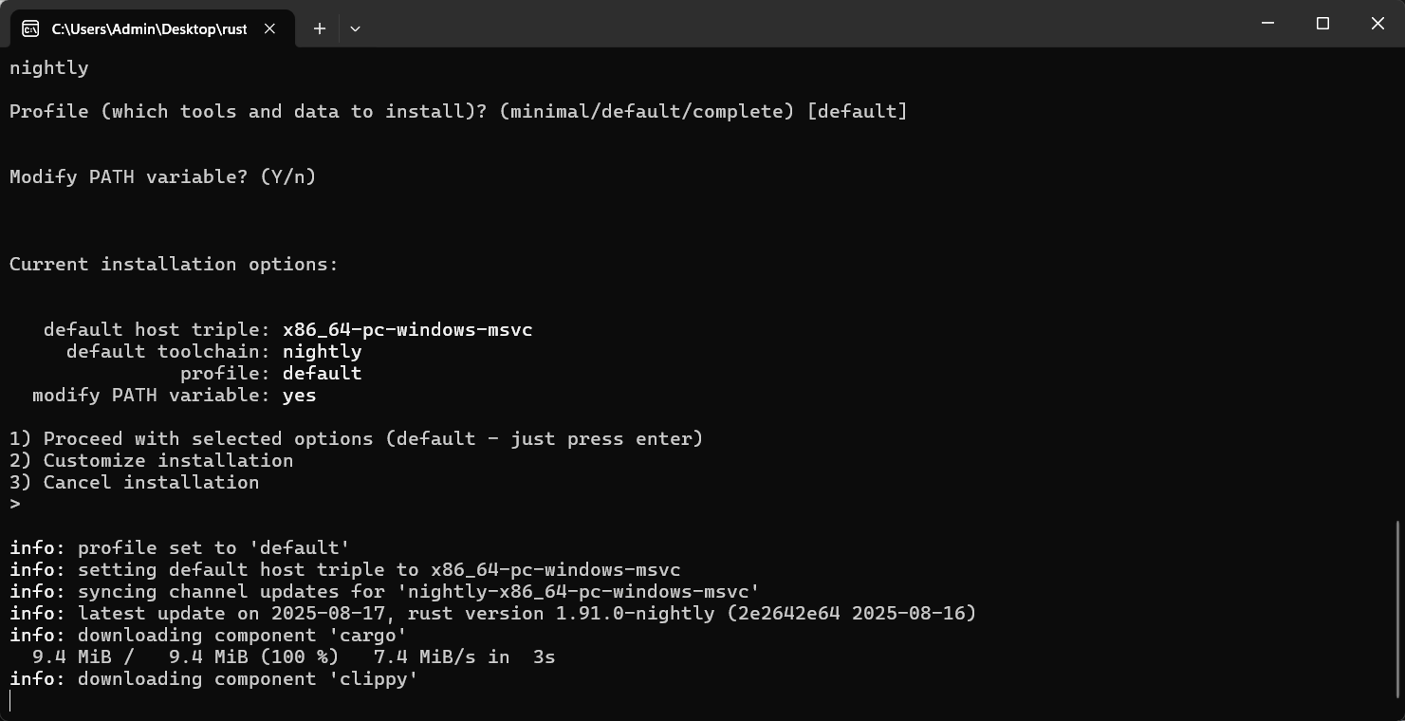The width and height of the screenshot is (1405, 721).
Task: Open a new tab with plus button
Action: [320, 28]
